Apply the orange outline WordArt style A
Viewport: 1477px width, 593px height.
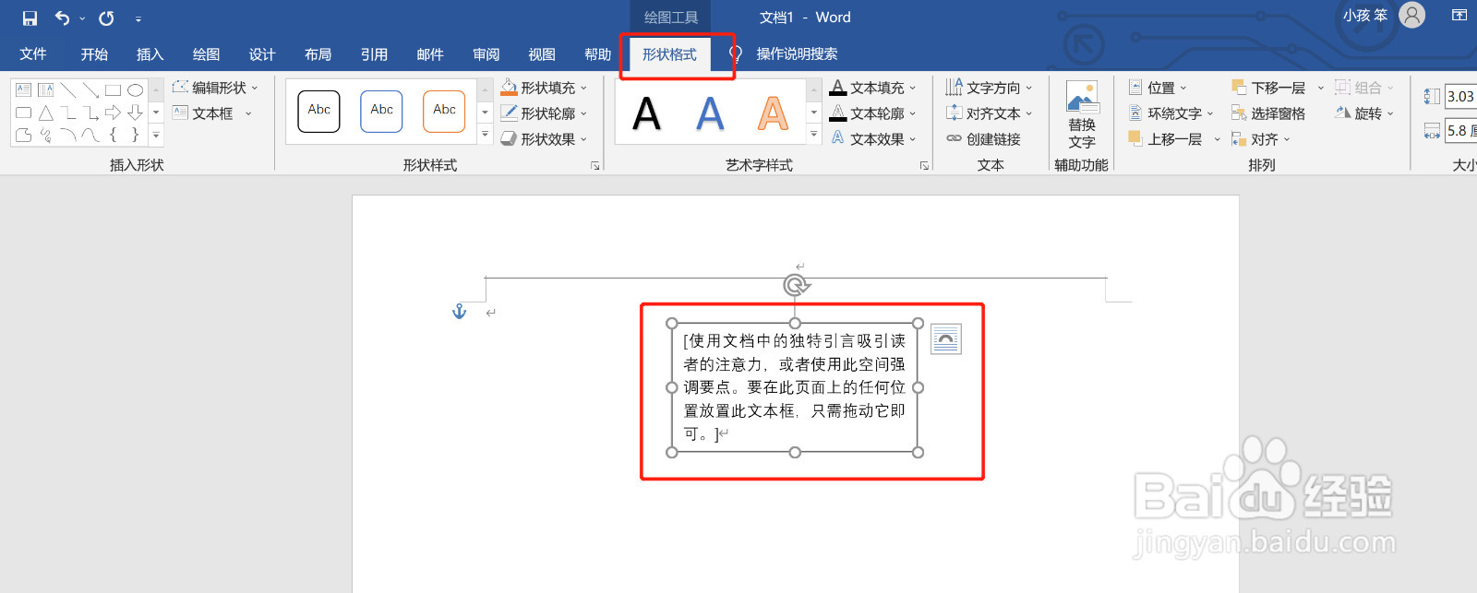(773, 113)
